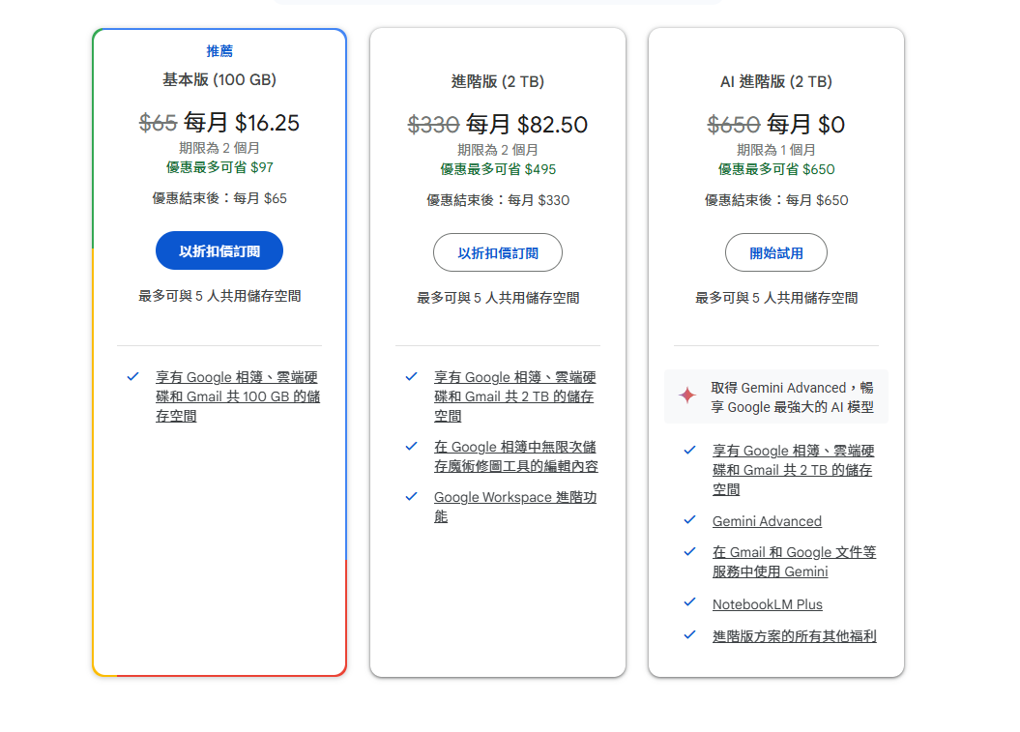
Task: Open the 魔術修圖工具 editing feature link
Action: (515, 456)
